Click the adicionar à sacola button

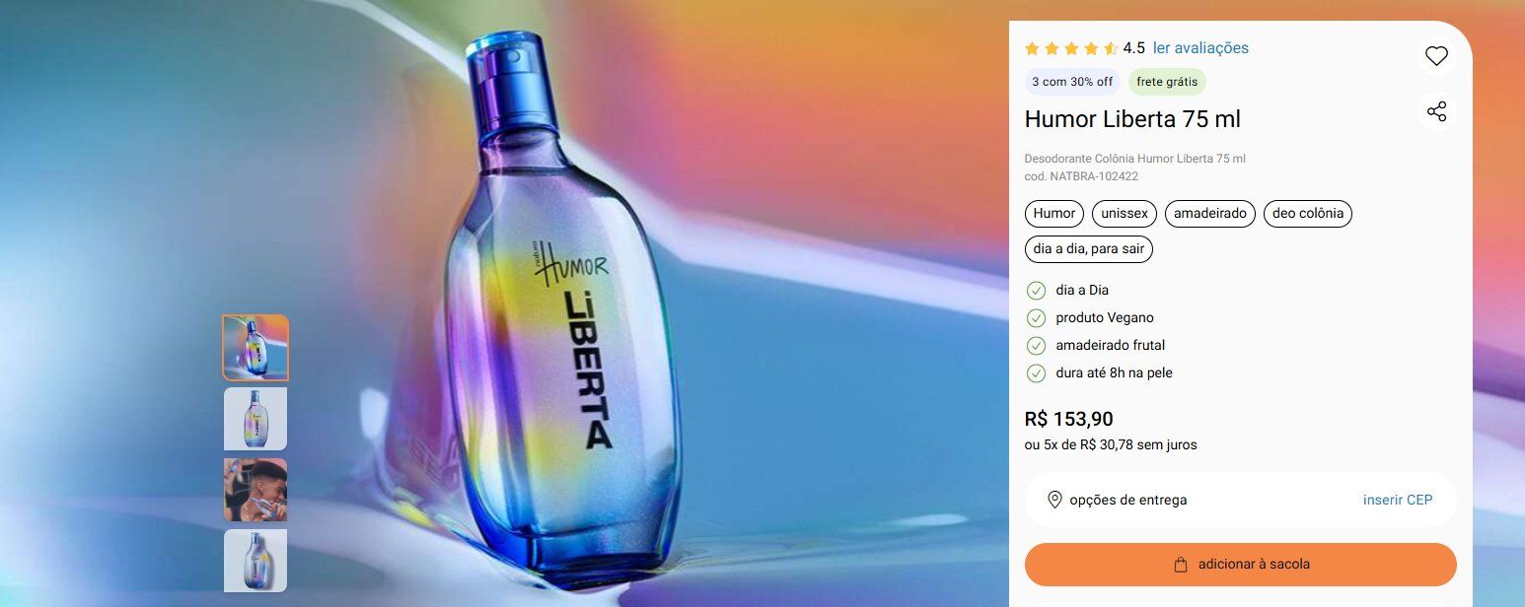[x=1241, y=565]
